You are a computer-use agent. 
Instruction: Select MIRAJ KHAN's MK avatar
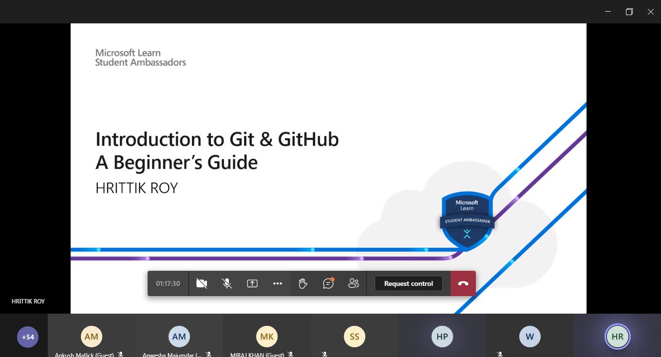coord(267,337)
